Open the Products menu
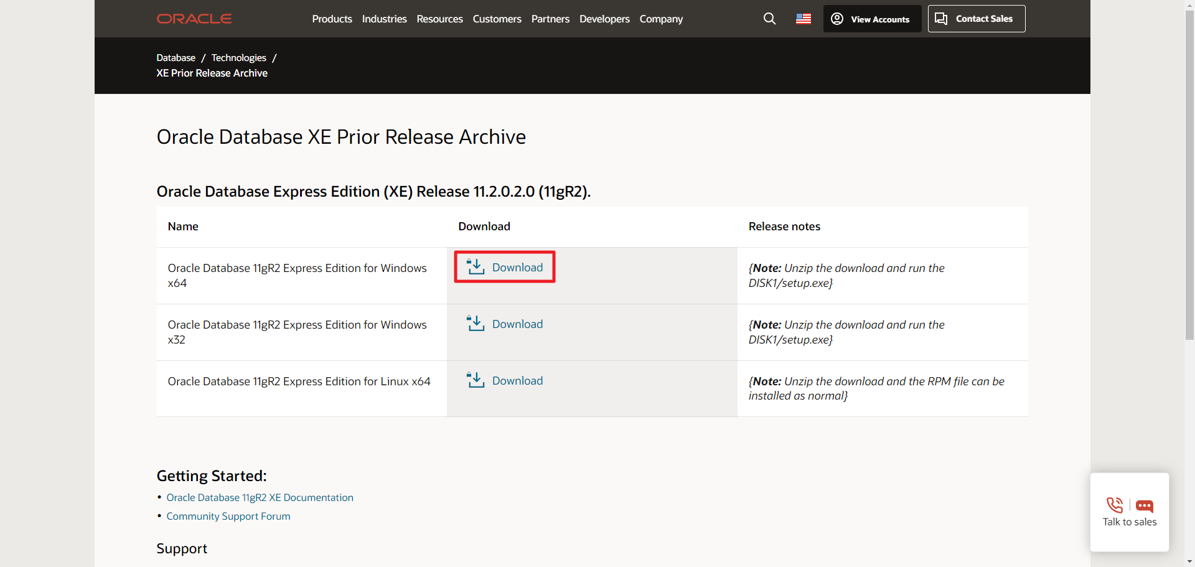Image resolution: width=1195 pixels, height=567 pixels. pos(332,19)
